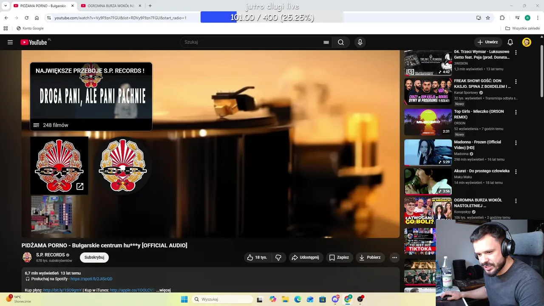Start voice search with the microphone
Image resolution: width=544 pixels, height=306 pixels.
360,42
